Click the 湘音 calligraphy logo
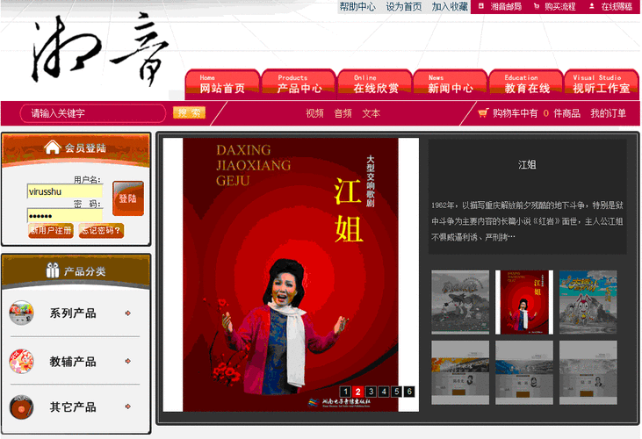The width and height of the screenshot is (642, 439). pyautogui.click(x=100, y=49)
